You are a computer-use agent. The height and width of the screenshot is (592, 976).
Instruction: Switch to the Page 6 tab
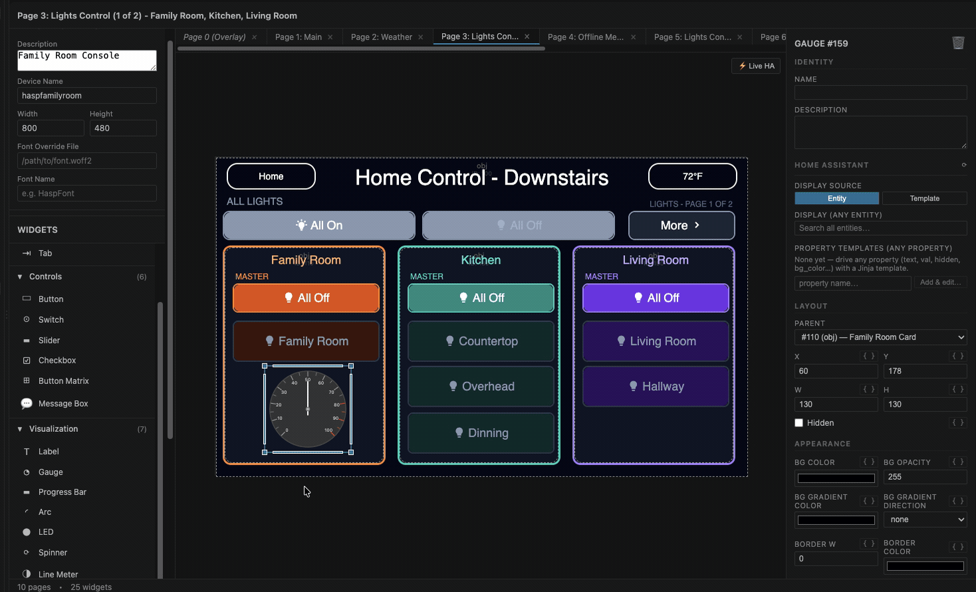pyautogui.click(x=773, y=37)
